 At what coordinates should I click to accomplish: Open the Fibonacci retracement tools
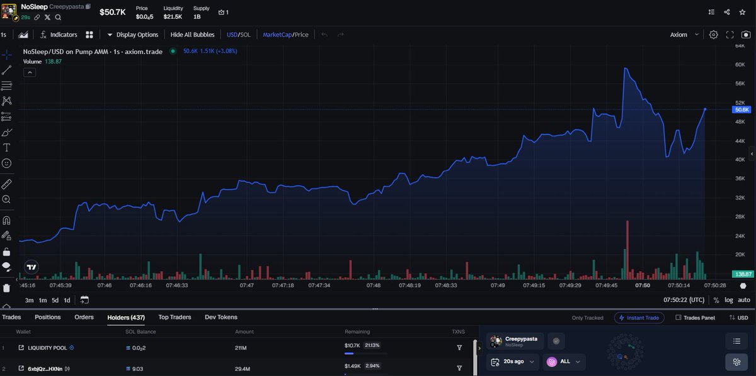pos(6,86)
